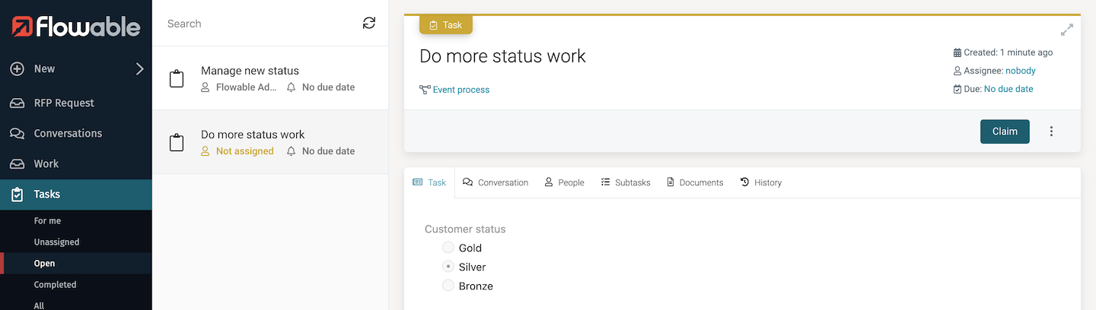This screenshot has height=310, width=1096.
Task: Click the Flowable logo
Action: coord(76,27)
